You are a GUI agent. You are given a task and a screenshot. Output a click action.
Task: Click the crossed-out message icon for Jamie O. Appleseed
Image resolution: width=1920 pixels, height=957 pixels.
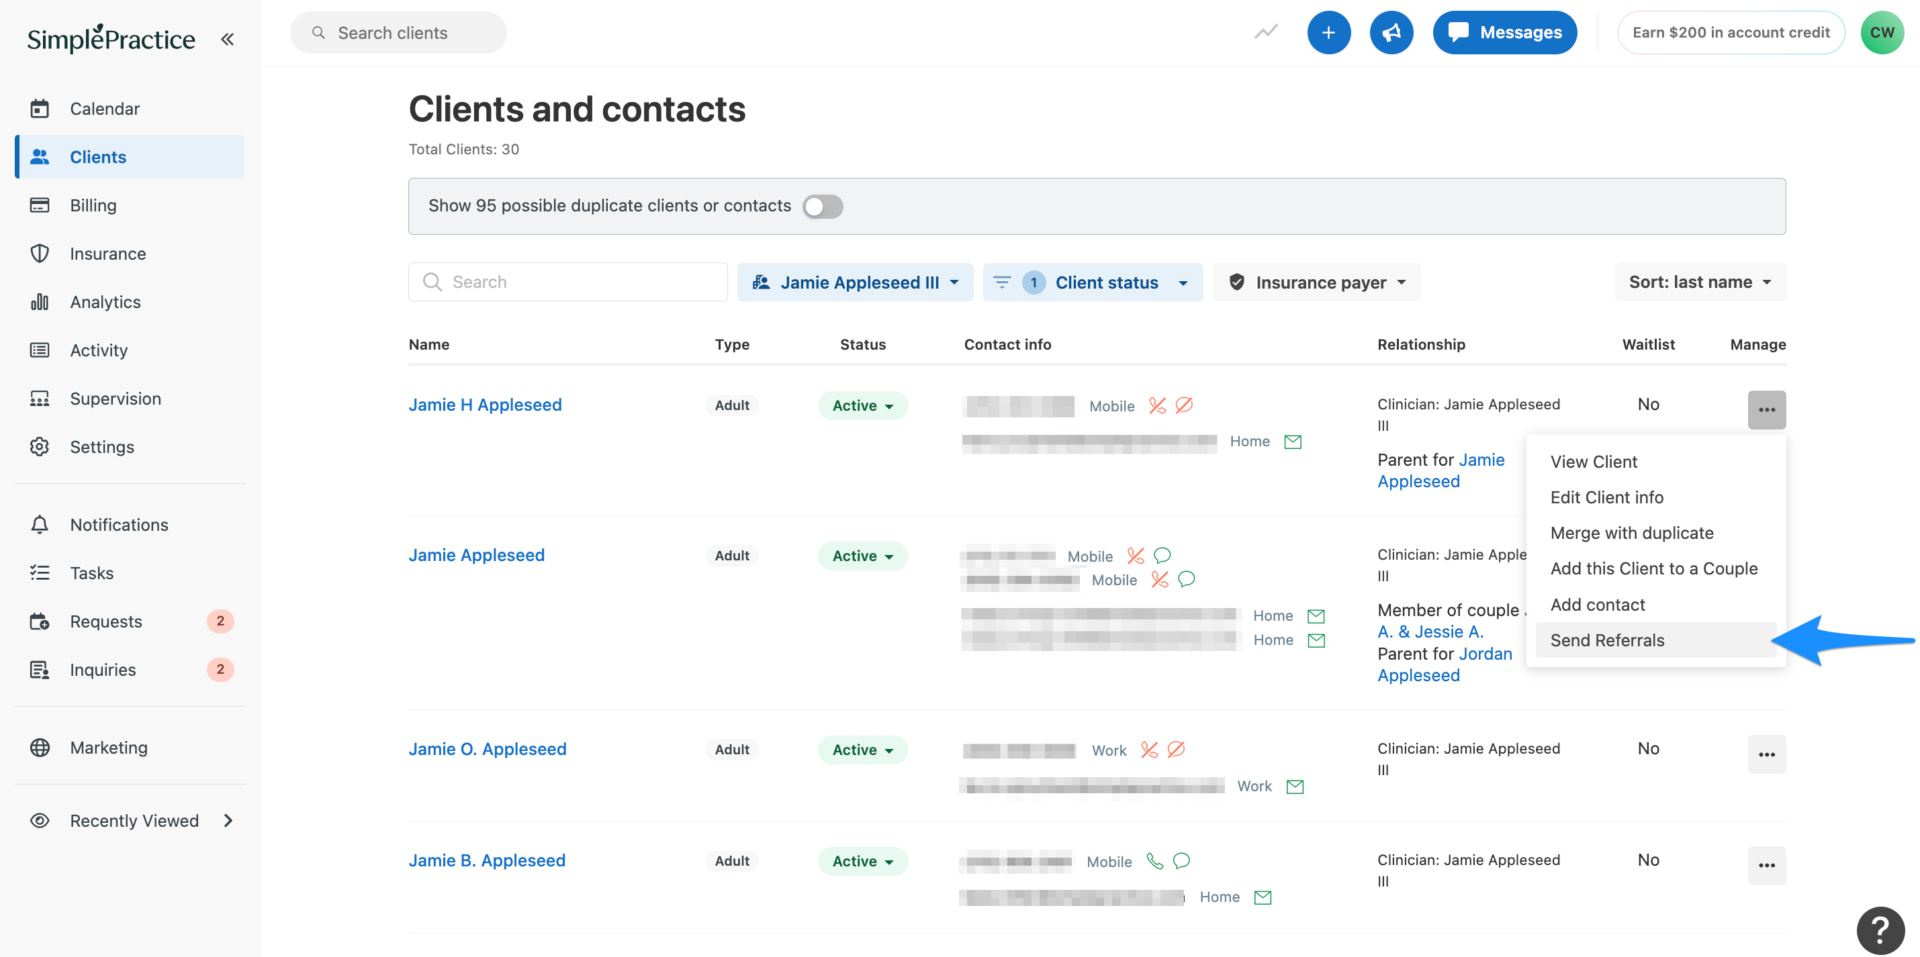pyautogui.click(x=1175, y=750)
